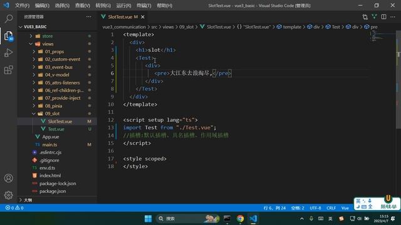Viewport: 401px width, 225px height.
Task: Open the 文件(F) menu
Action: [x=23, y=6]
